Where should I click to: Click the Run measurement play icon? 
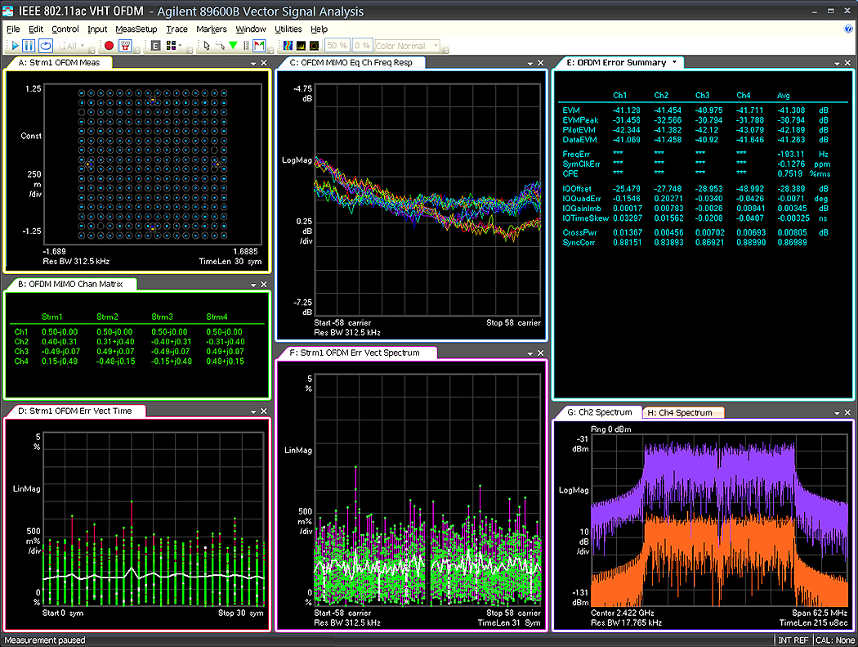[14, 46]
